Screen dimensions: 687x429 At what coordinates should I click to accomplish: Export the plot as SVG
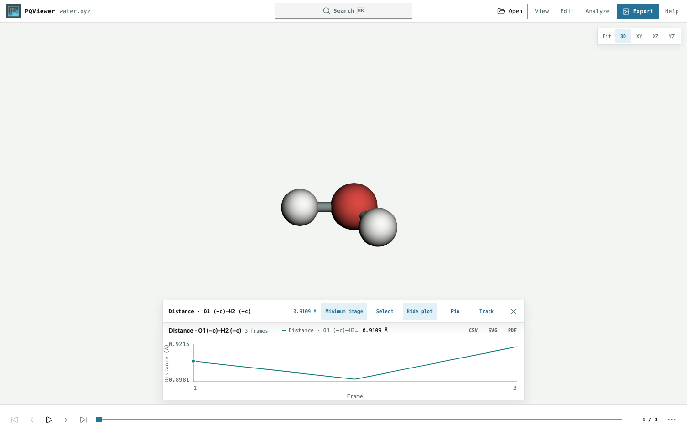493,330
